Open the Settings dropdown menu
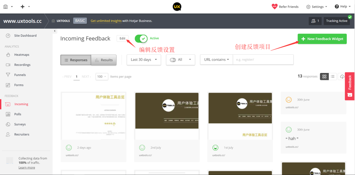The image size is (355, 175). coord(317,7)
